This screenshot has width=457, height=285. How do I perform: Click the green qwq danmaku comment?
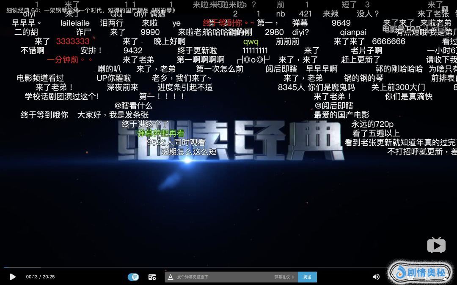[251, 41]
